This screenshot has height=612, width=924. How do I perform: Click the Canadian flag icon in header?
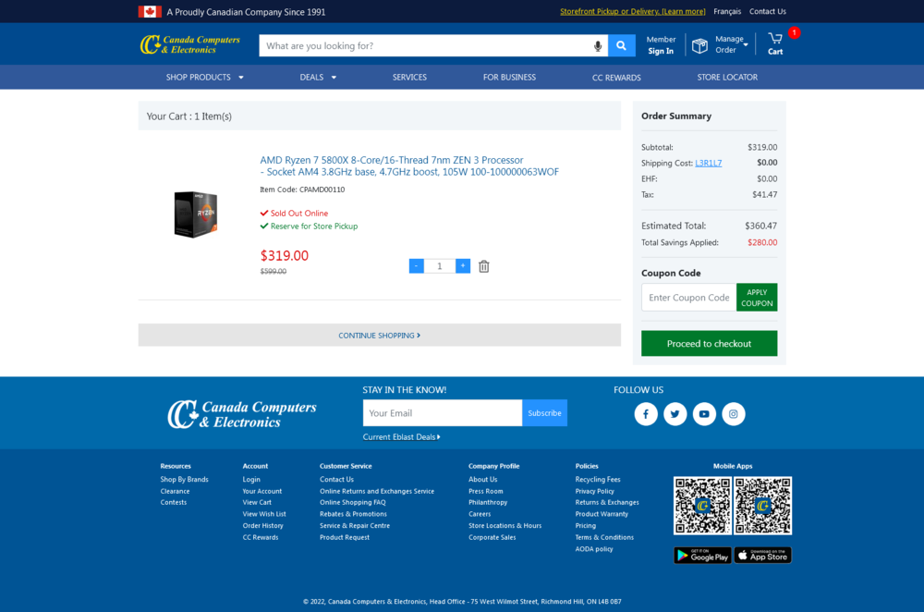tap(151, 12)
